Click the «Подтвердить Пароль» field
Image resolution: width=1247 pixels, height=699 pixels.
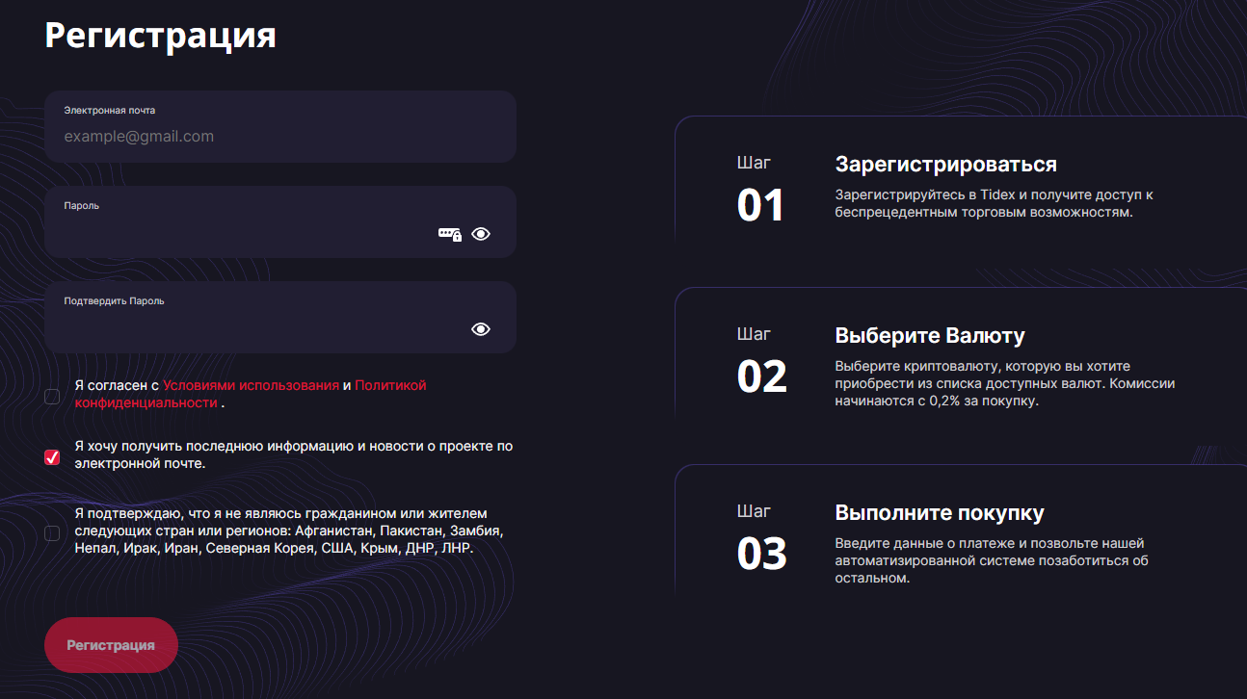tap(241, 327)
